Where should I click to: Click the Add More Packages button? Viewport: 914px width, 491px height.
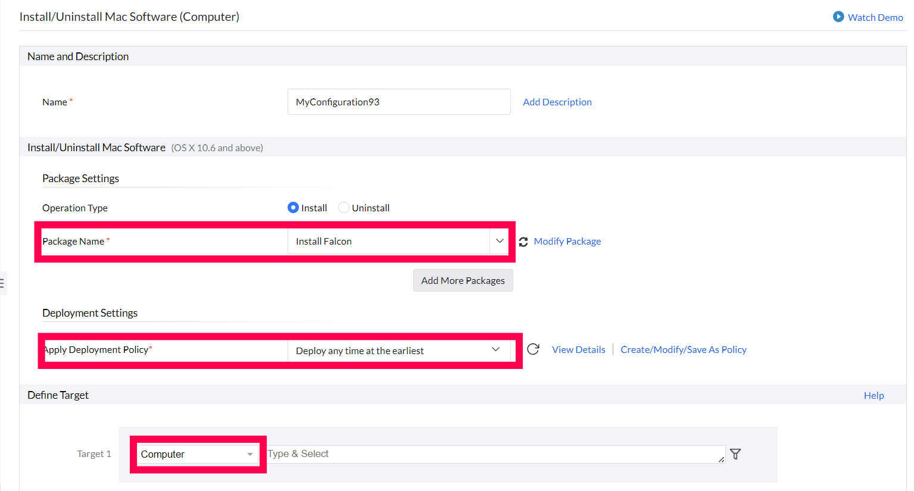pos(463,280)
